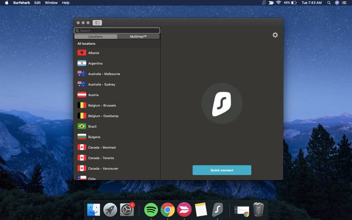Click into the Search field
Screen dimensions: 352x220
click(x=117, y=30)
